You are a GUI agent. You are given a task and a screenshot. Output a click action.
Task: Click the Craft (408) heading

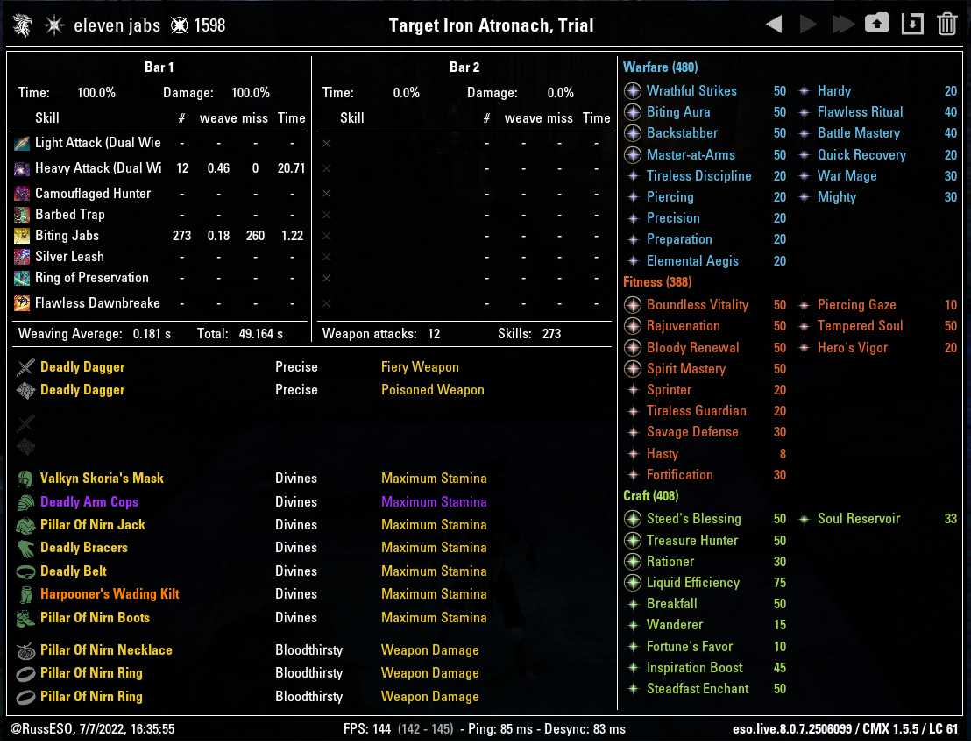point(651,495)
